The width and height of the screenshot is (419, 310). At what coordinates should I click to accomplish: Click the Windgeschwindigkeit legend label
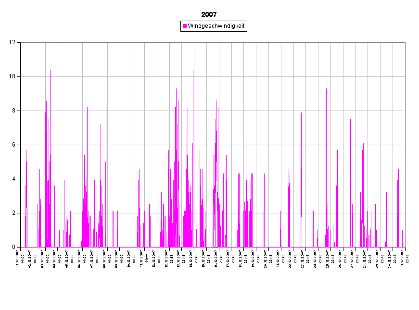[x=216, y=26]
